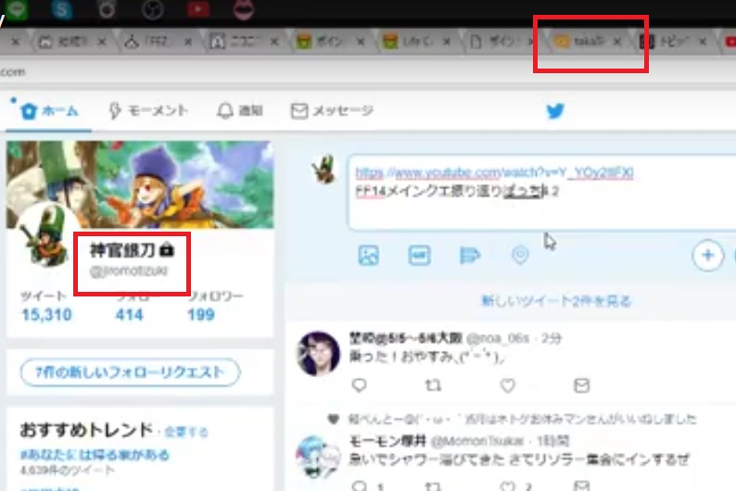Open the profile avatar on the profile card
The width and height of the screenshot is (736, 491).
pos(46,237)
